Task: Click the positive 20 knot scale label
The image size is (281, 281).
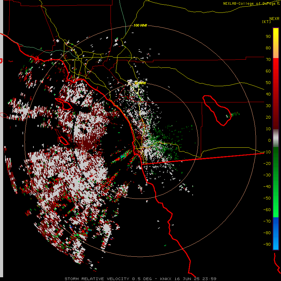Action: click(x=268, y=117)
